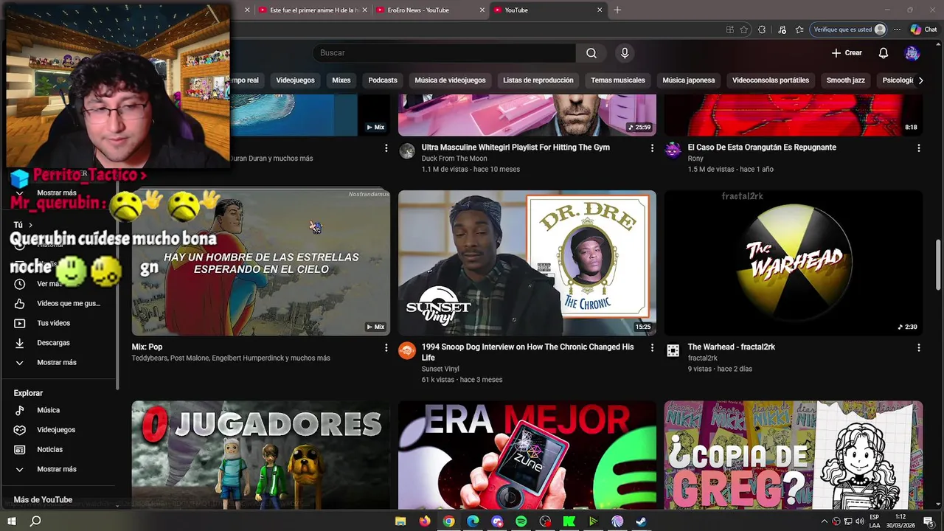The image size is (944, 531).
Task: Select the Mixes category chip
Action: (341, 80)
